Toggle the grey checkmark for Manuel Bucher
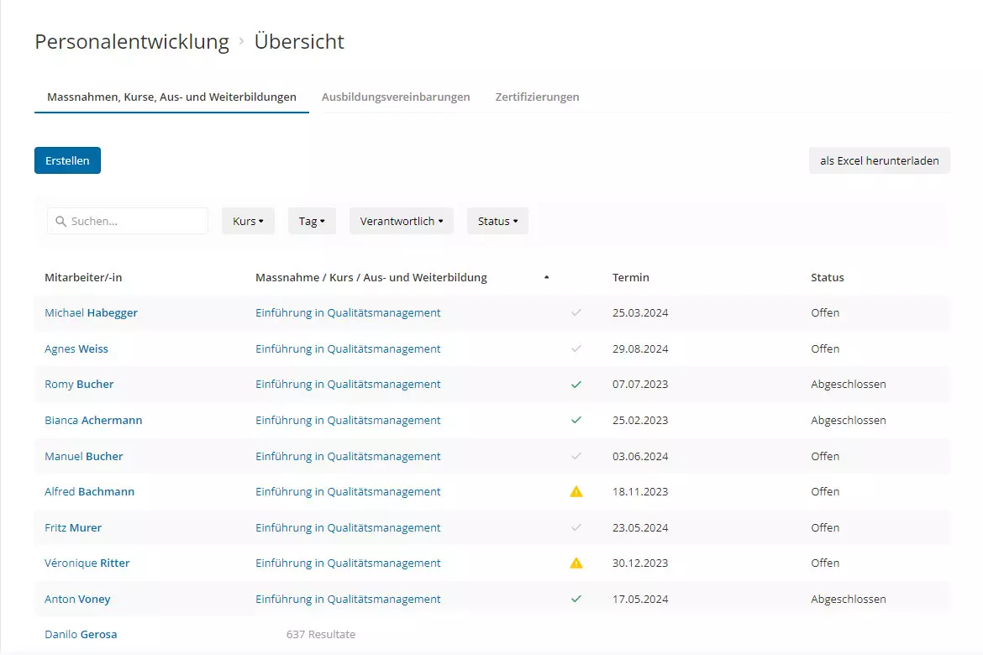This screenshot has width=983, height=655. pos(576,456)
